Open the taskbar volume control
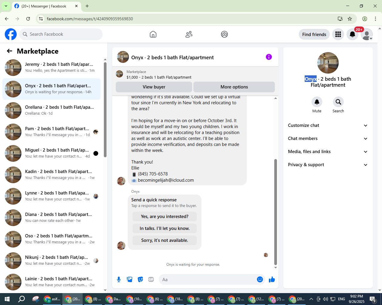The height and width of the screenshot is (305, 382). click(x=325, y=299)
